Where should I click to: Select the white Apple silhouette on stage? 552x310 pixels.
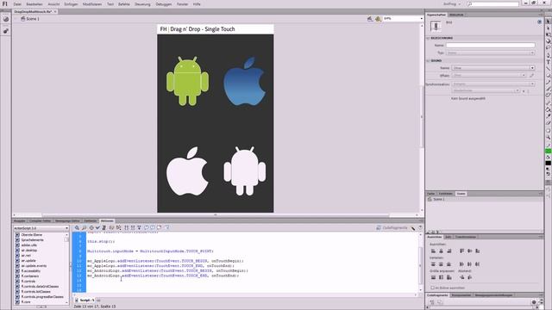pyautogui.click(x=187, y=171)
